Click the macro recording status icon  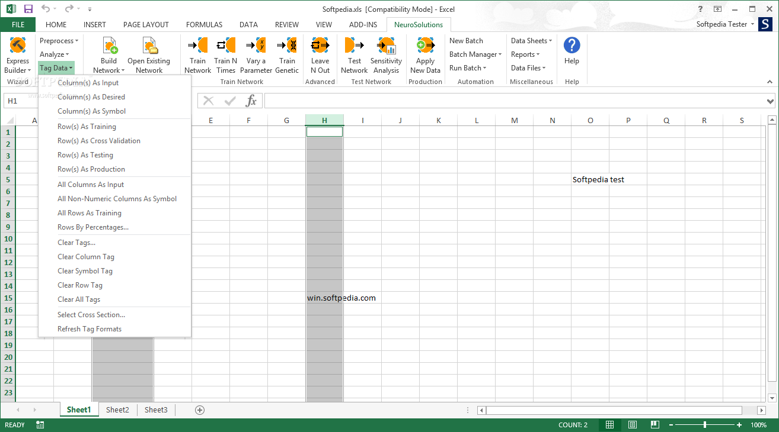point(40,425)
